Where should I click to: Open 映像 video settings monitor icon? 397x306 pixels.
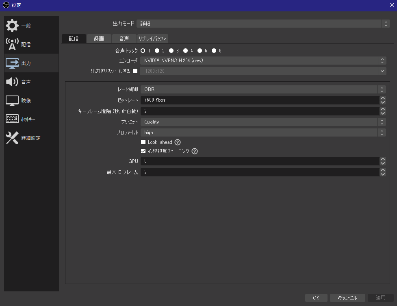[x=12, y=100]
